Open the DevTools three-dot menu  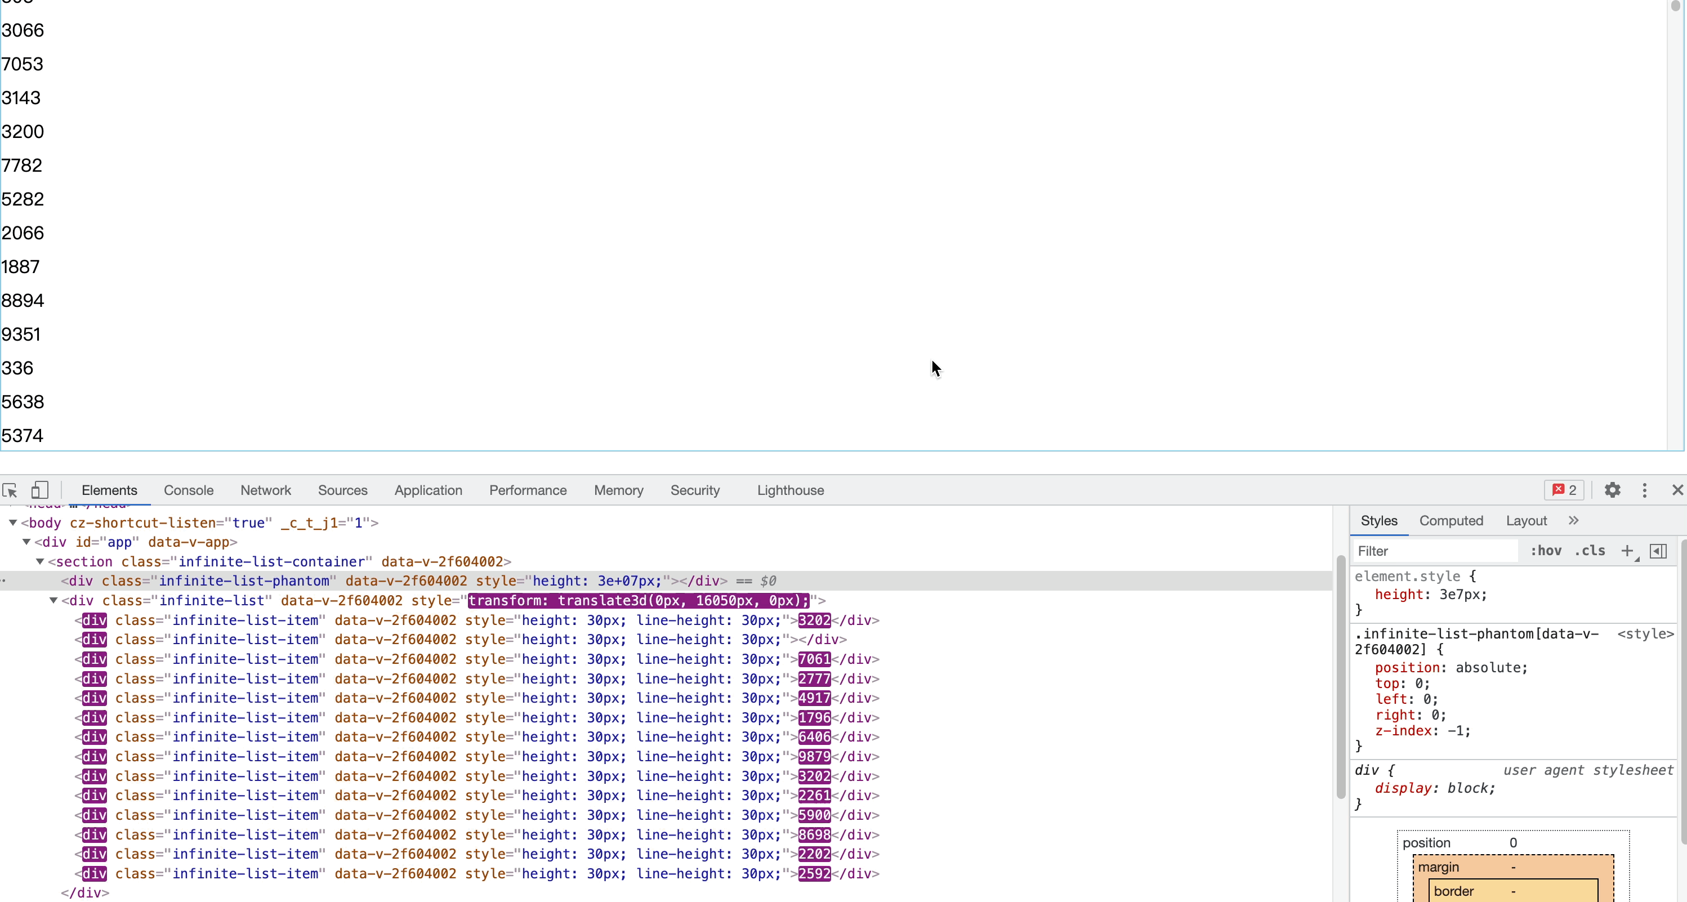click(1644, 490)
